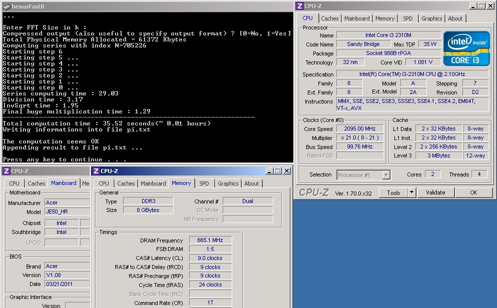Select SPD tab in the Memory CPU-Z window
The image size is (497, 308).
tap(204, 183)
